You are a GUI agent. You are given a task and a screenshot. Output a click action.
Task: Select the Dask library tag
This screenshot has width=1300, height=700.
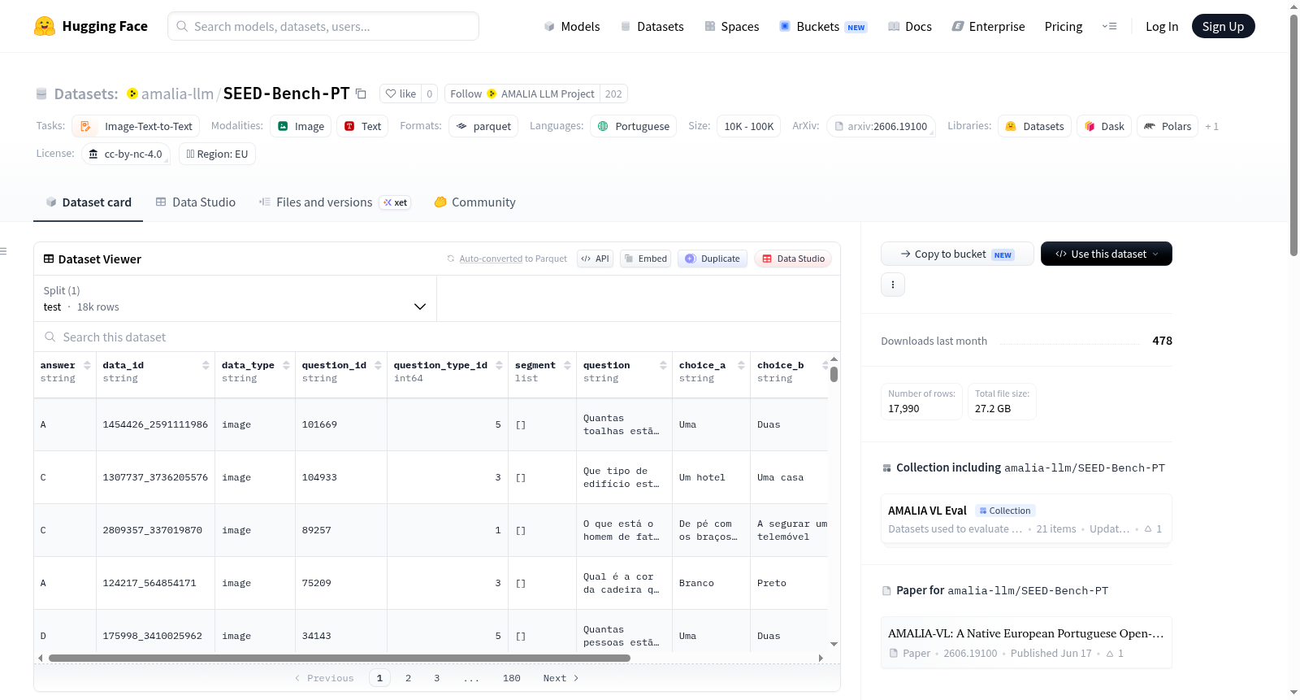1104,126
